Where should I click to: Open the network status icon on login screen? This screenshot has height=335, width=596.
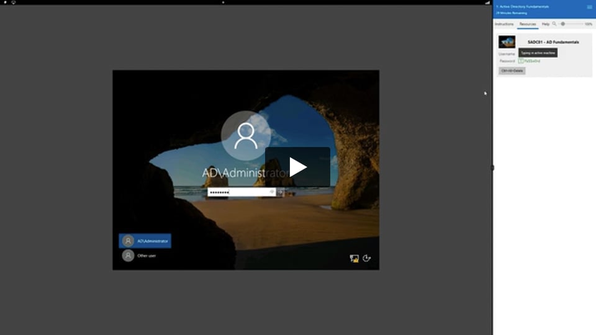tap(354, 258)
